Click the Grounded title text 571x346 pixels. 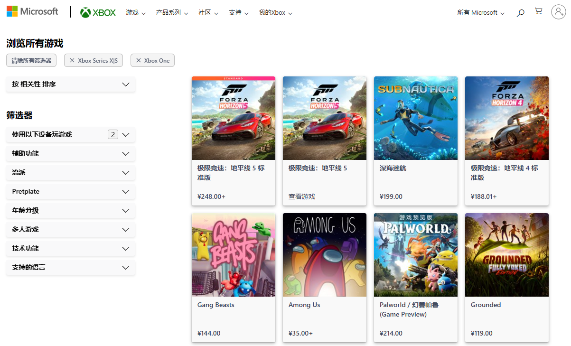[486, 305]
